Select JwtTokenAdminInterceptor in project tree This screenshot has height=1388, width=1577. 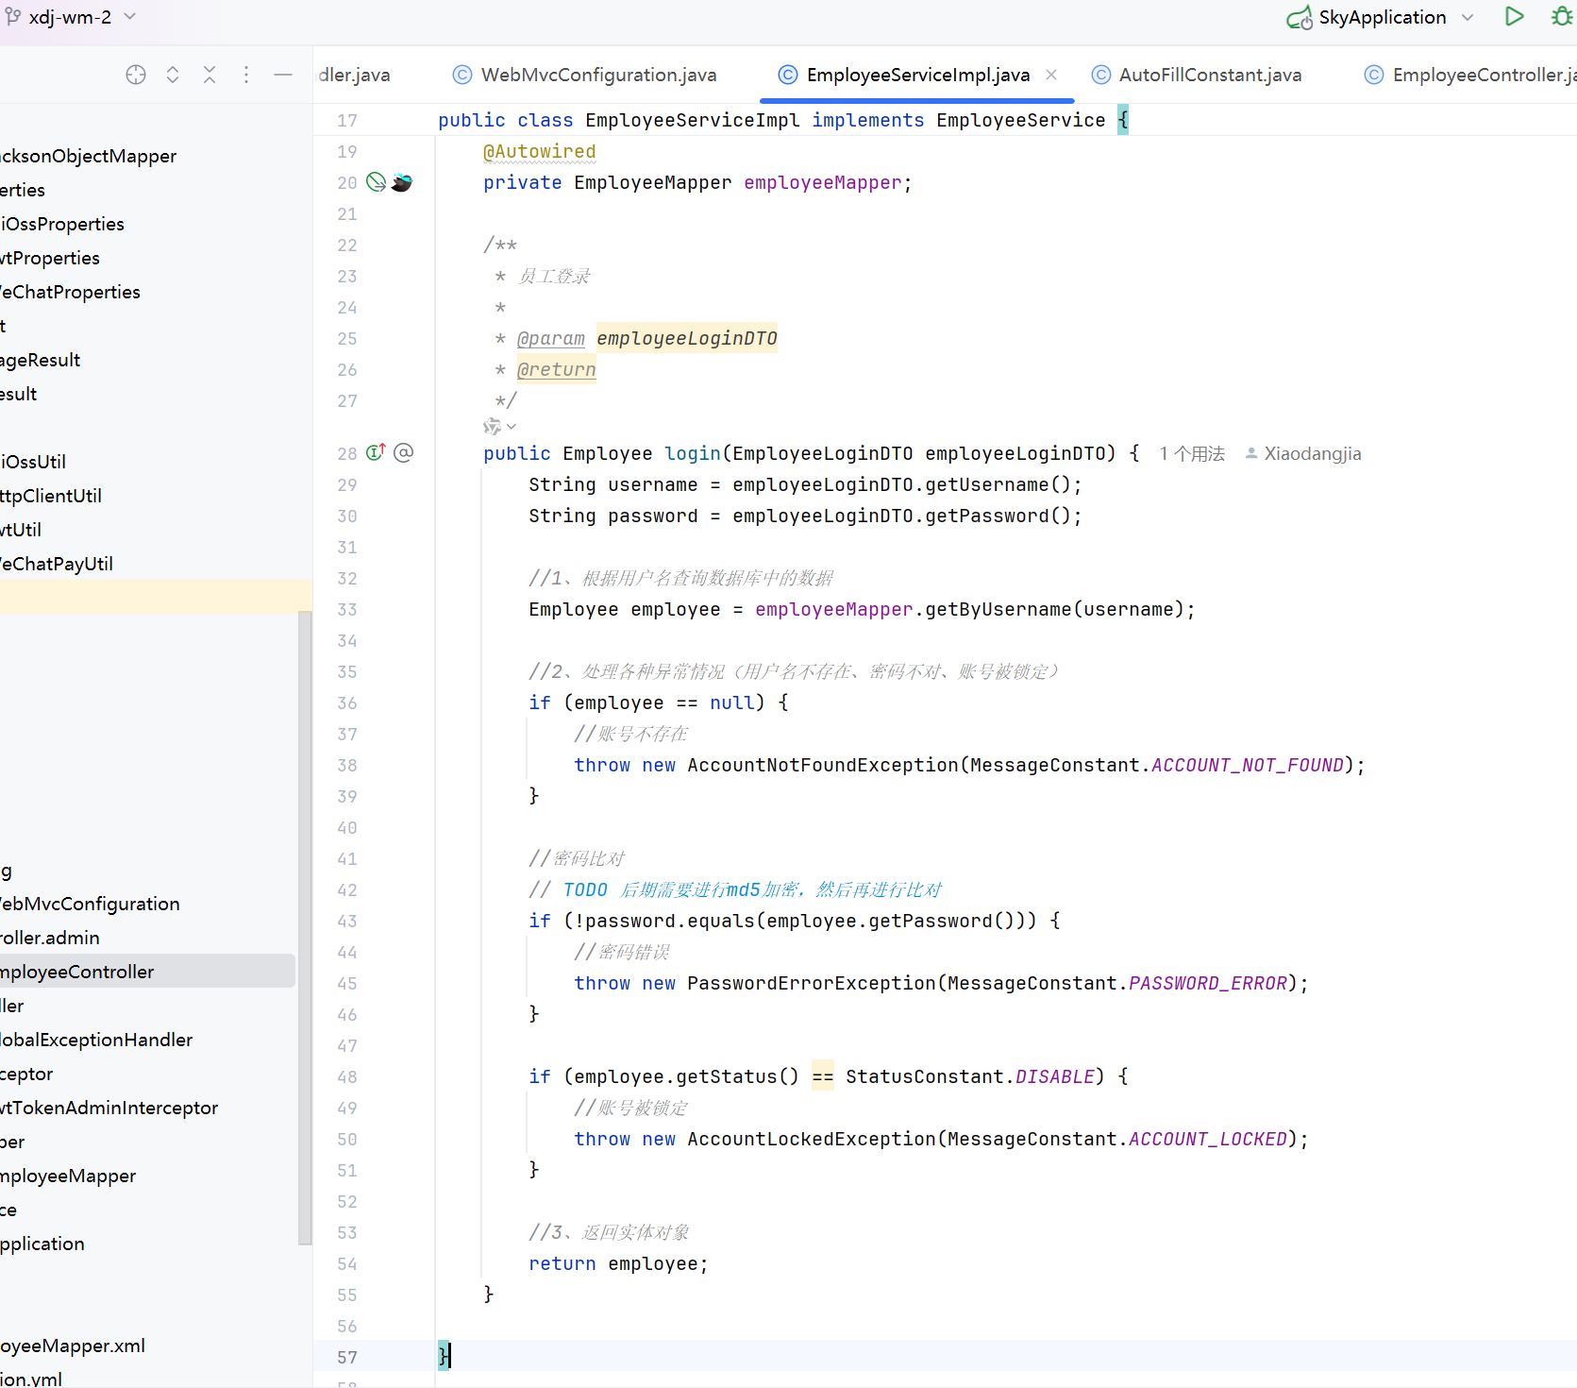109,1108
